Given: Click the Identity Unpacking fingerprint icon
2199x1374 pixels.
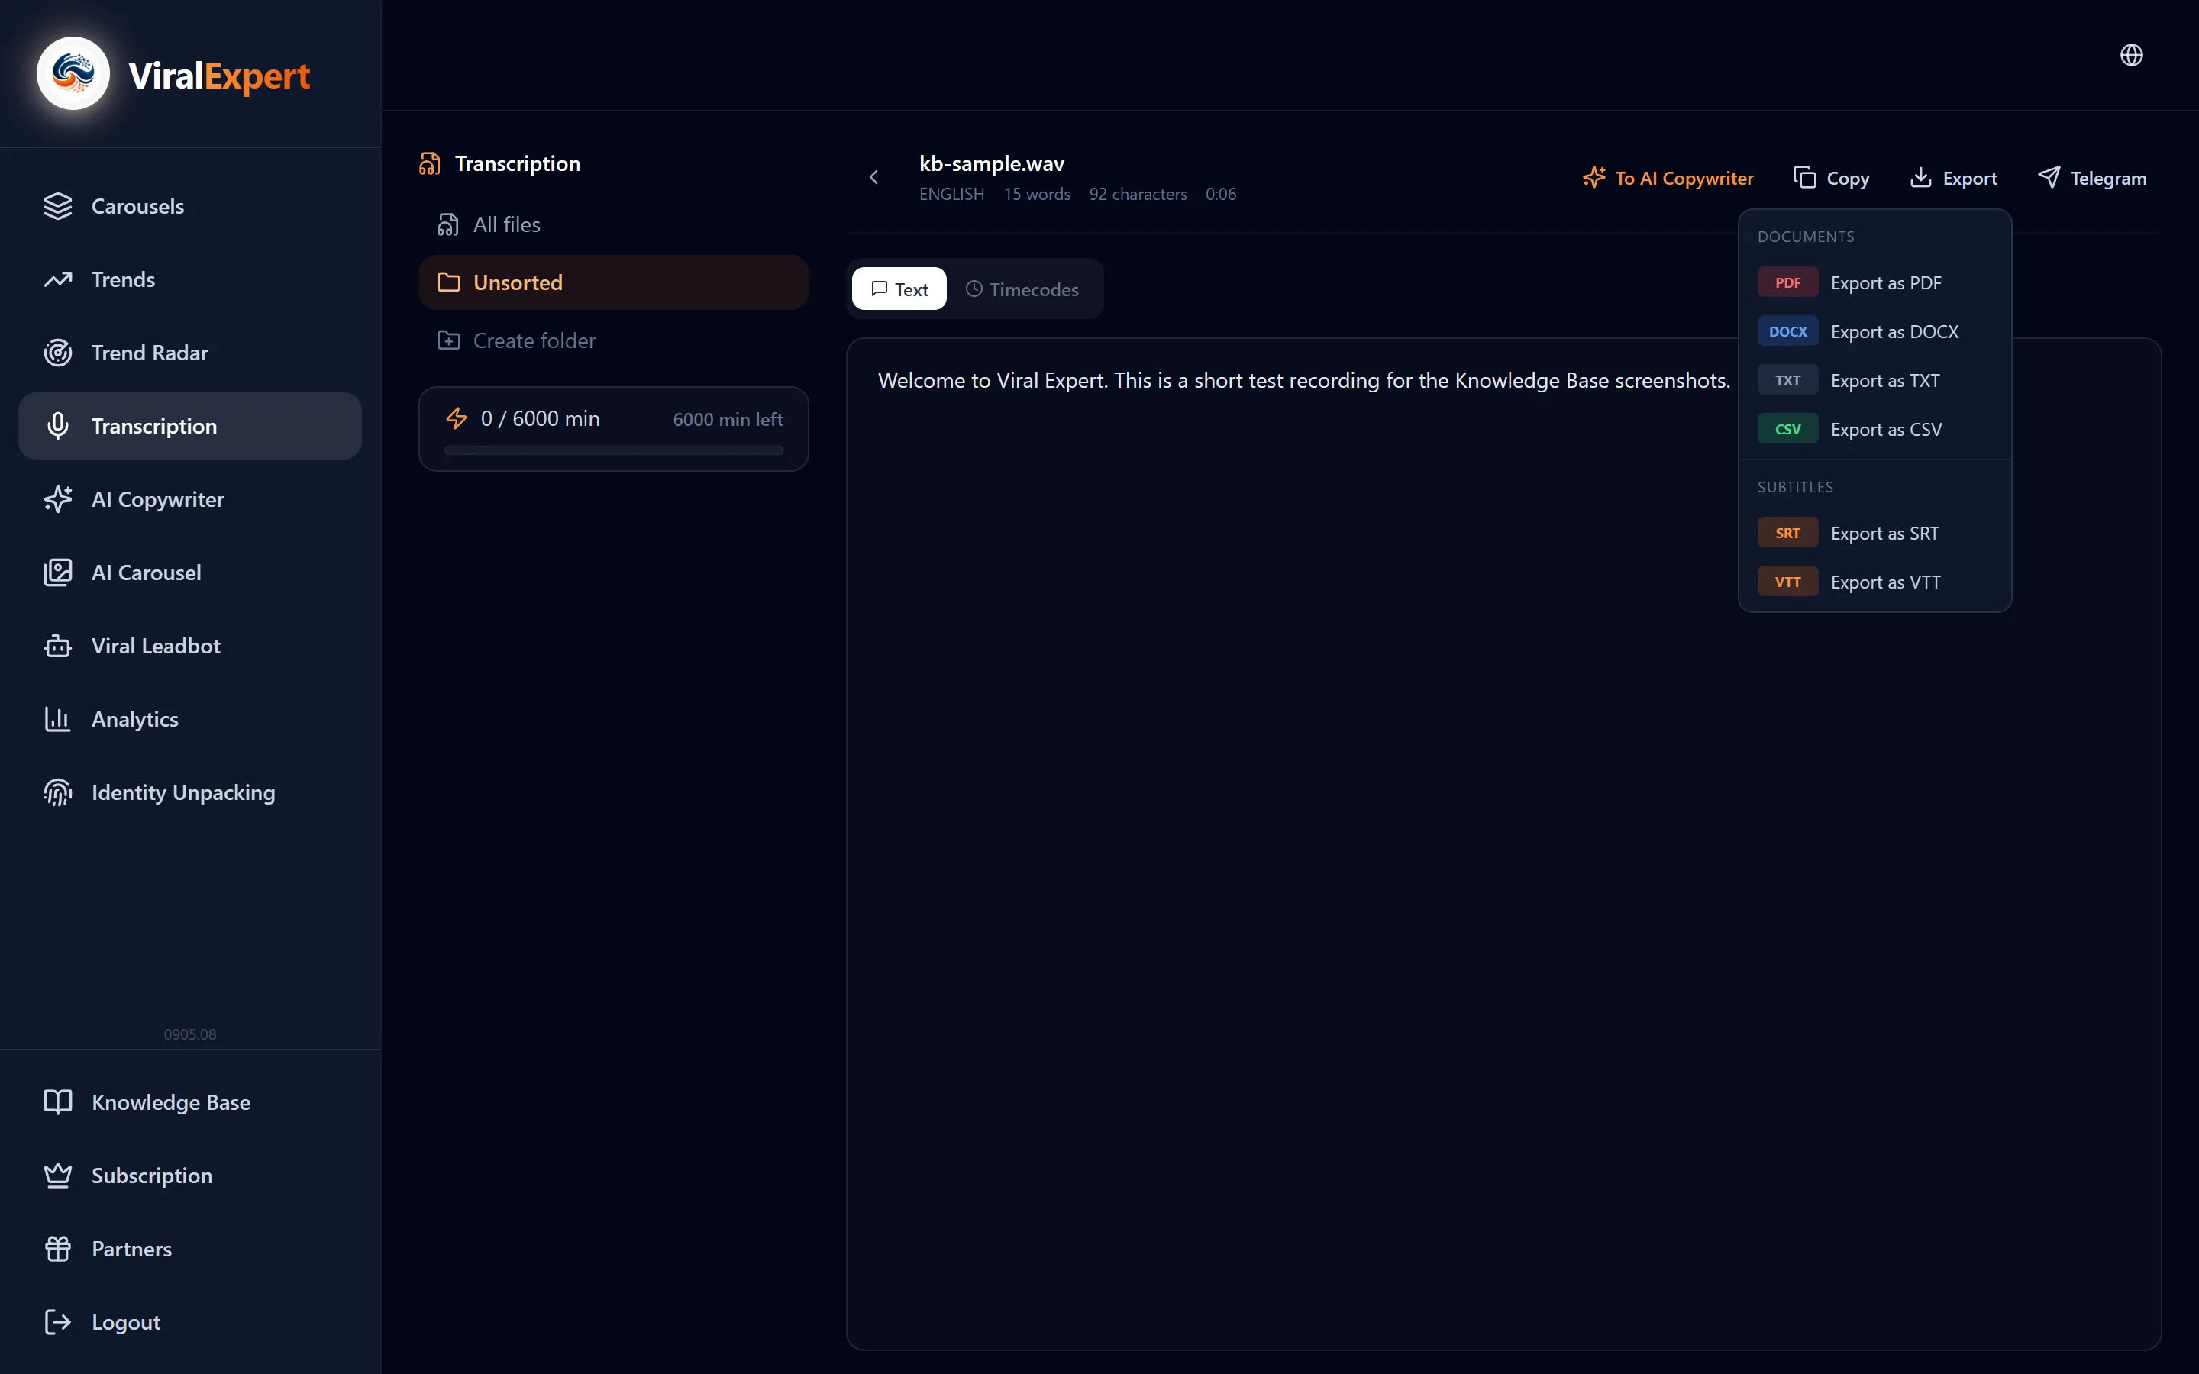Looking at the screenshot, I should (x=58, y=792).
